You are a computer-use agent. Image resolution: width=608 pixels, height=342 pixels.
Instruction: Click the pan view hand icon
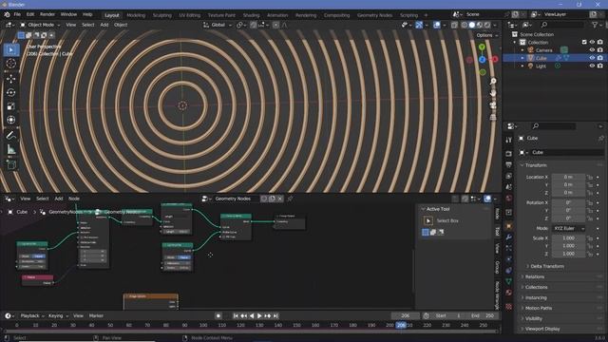coord(493,93)
